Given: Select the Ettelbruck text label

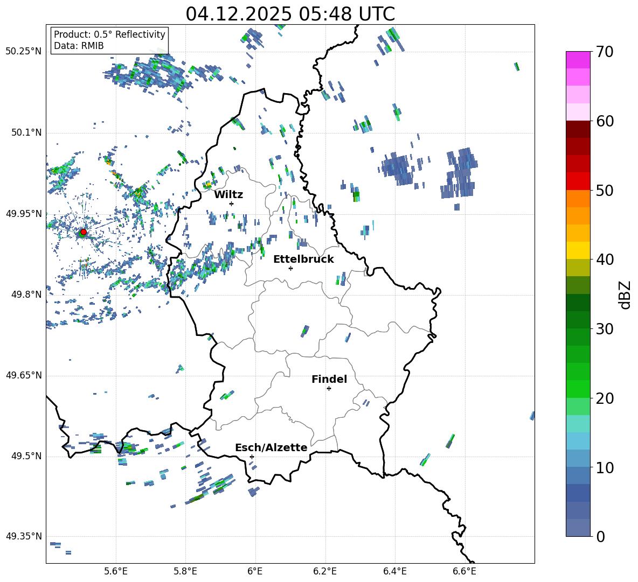Looking at the screenshot, I should pos(303,259).
